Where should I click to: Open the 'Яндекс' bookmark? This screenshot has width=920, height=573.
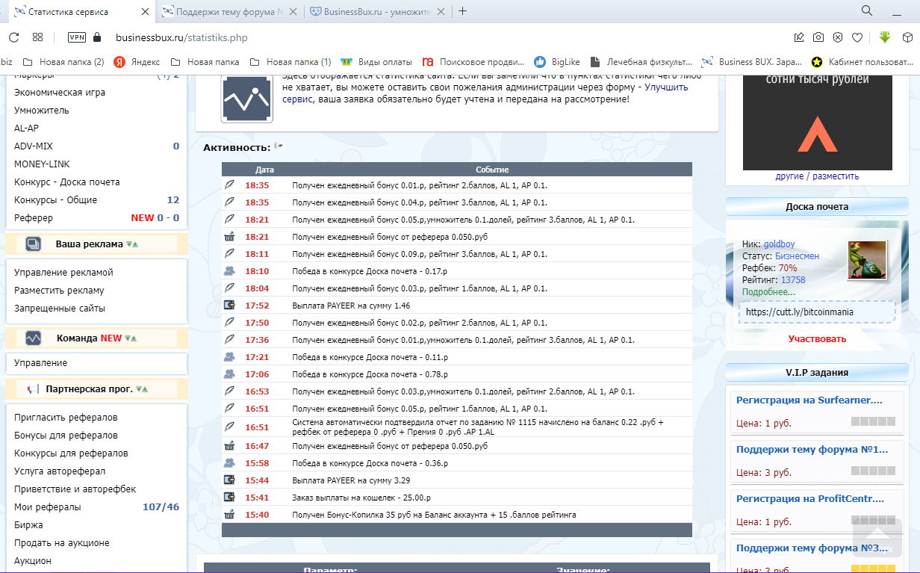click(137, 62)
